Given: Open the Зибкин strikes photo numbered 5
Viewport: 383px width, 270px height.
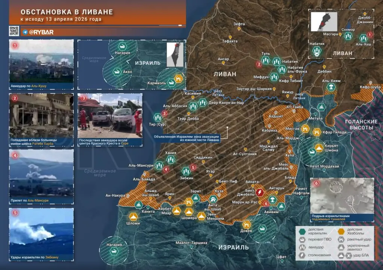Looking at the screenshot, I should tap(42, 231).
